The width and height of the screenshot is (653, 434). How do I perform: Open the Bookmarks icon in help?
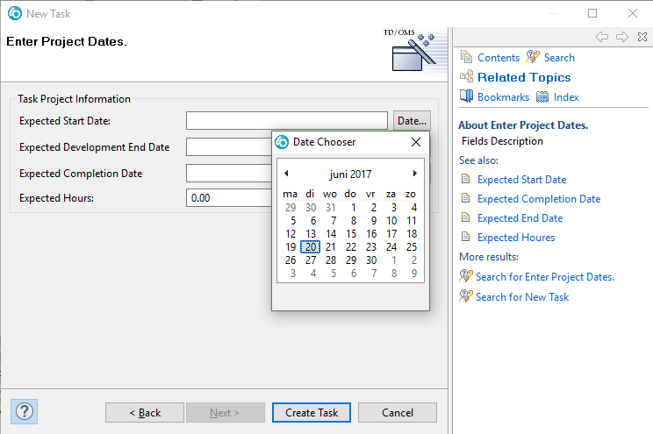pos(467,96)
